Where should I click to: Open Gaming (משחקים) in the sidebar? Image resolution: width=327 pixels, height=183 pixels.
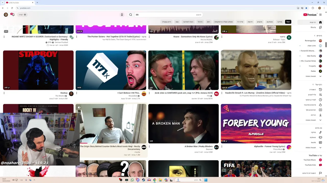click(x=313, y=138)
